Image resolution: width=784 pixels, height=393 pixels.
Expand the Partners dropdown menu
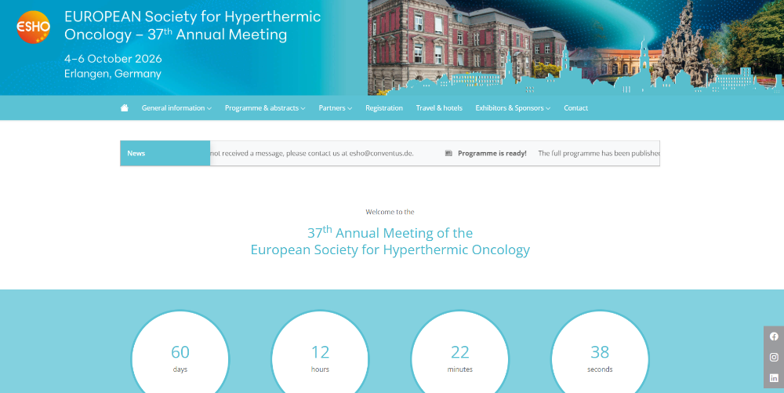[x=336, y=108]
